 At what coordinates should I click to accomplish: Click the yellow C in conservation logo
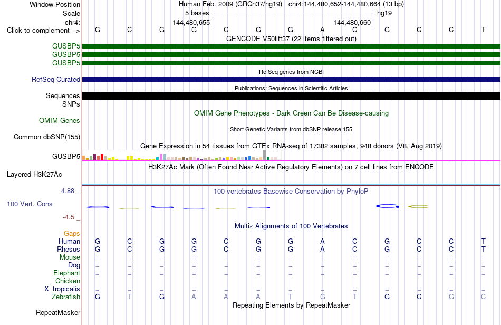click(419, 206)
